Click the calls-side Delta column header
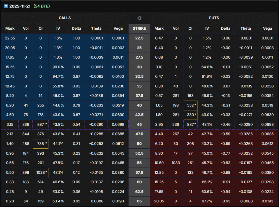This screenshot has width=279, height=207. [x=76, y=28]
